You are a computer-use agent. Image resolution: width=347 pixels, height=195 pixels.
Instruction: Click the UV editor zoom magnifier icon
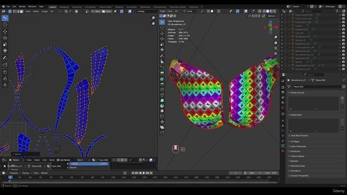click(153, 18)
